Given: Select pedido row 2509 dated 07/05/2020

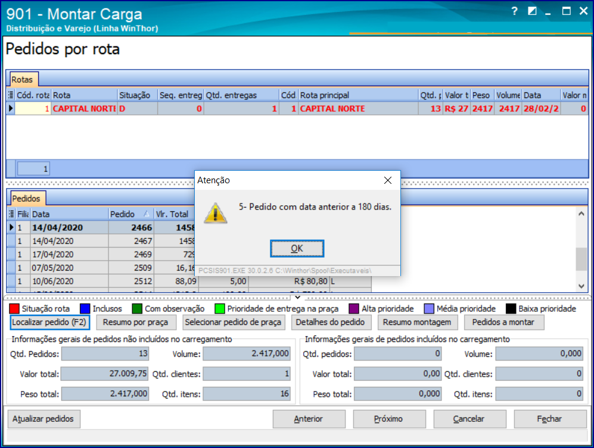Looking at the screenshot, I should 101,268.
